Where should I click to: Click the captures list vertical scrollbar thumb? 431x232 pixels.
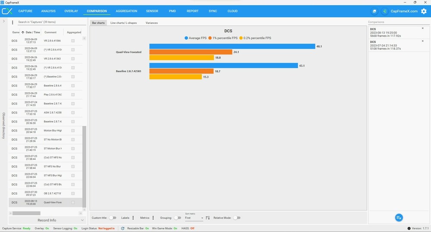pos(84,166)
